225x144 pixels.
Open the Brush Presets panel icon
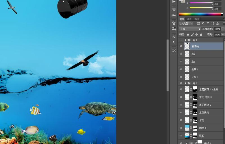coord(174,23)
